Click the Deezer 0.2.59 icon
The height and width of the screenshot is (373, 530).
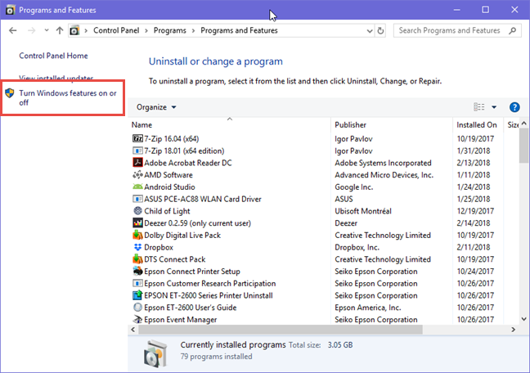[137, 223]
